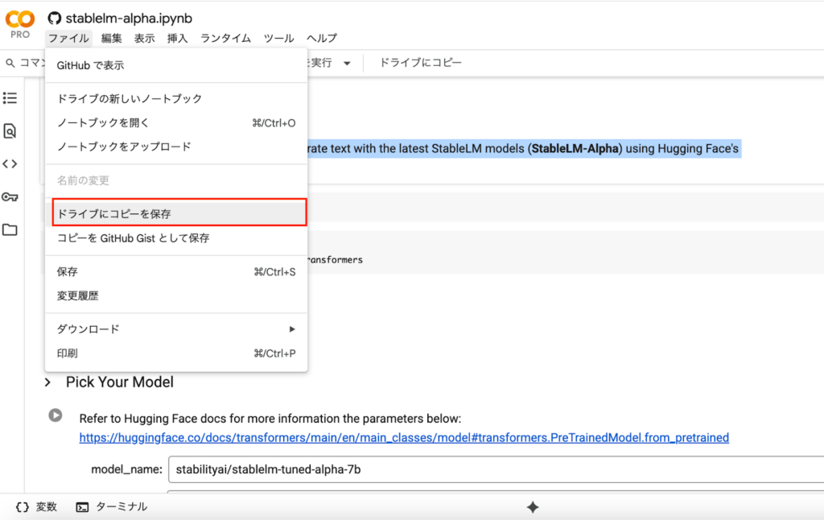Open the ヘルプ menu
Image resolution: width=824 pixels, height=520 pixels.
[x=322, y=39]
